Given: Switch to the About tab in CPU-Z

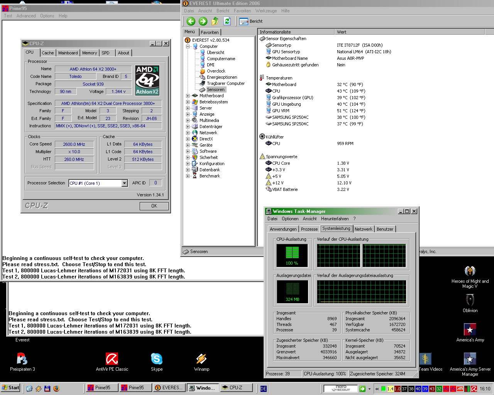Looking at the screenshot, I should tap(123, 53).
